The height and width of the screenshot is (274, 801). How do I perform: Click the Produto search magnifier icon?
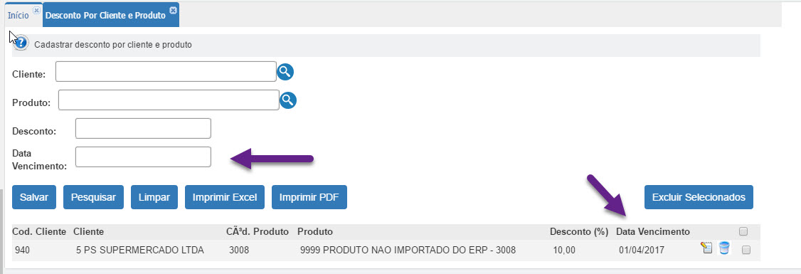coord(288,100)
